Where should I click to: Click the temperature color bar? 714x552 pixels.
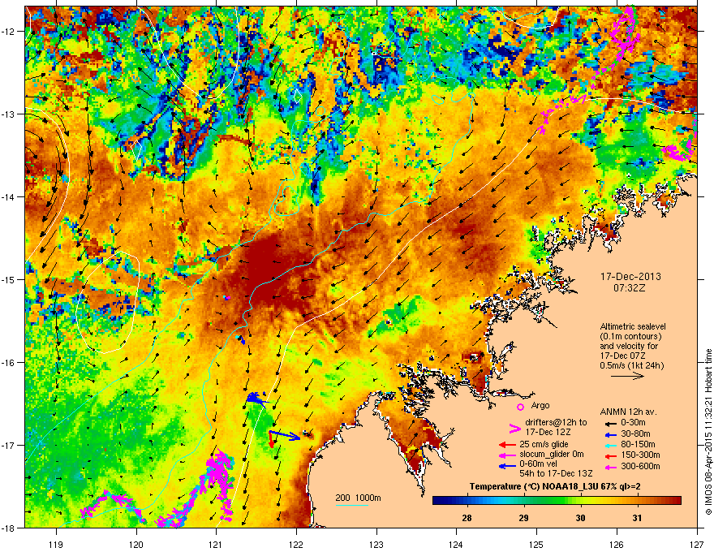point(557,501)
